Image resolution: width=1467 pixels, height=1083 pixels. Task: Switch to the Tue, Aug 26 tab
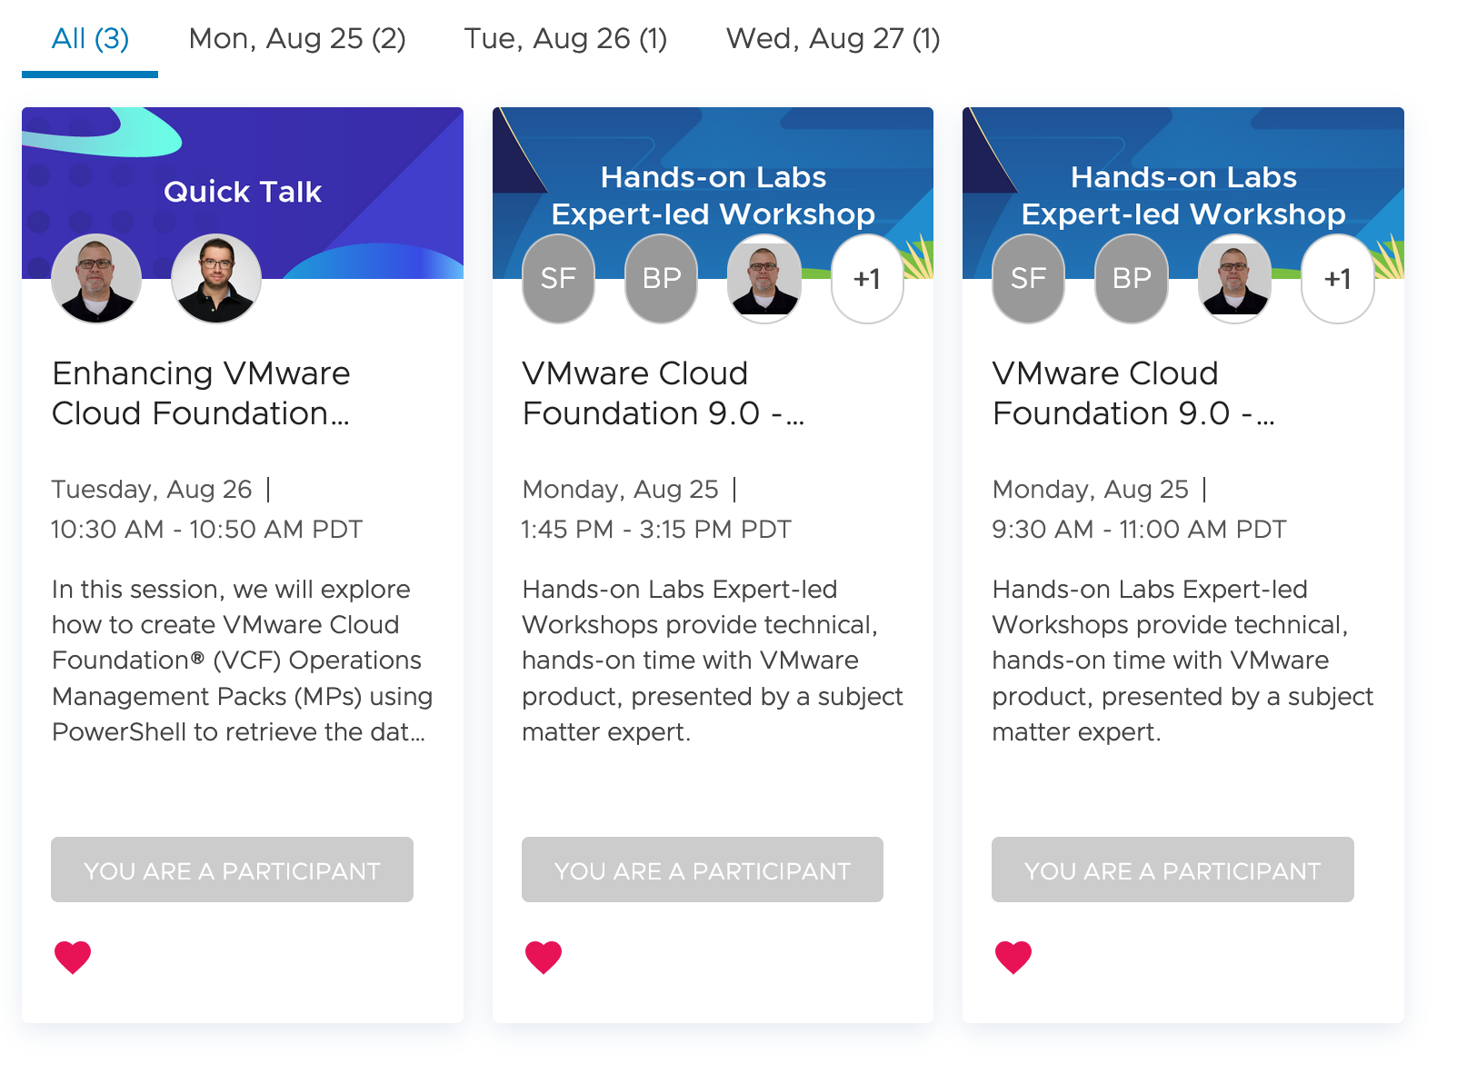(x=565, y=39)
